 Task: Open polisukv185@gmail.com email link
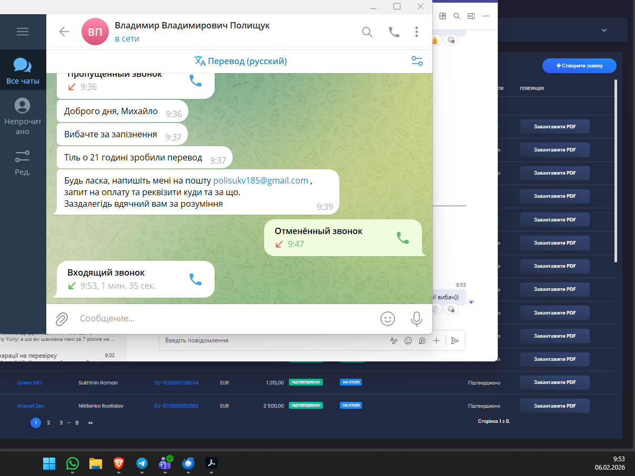click(x=260, y=180)
